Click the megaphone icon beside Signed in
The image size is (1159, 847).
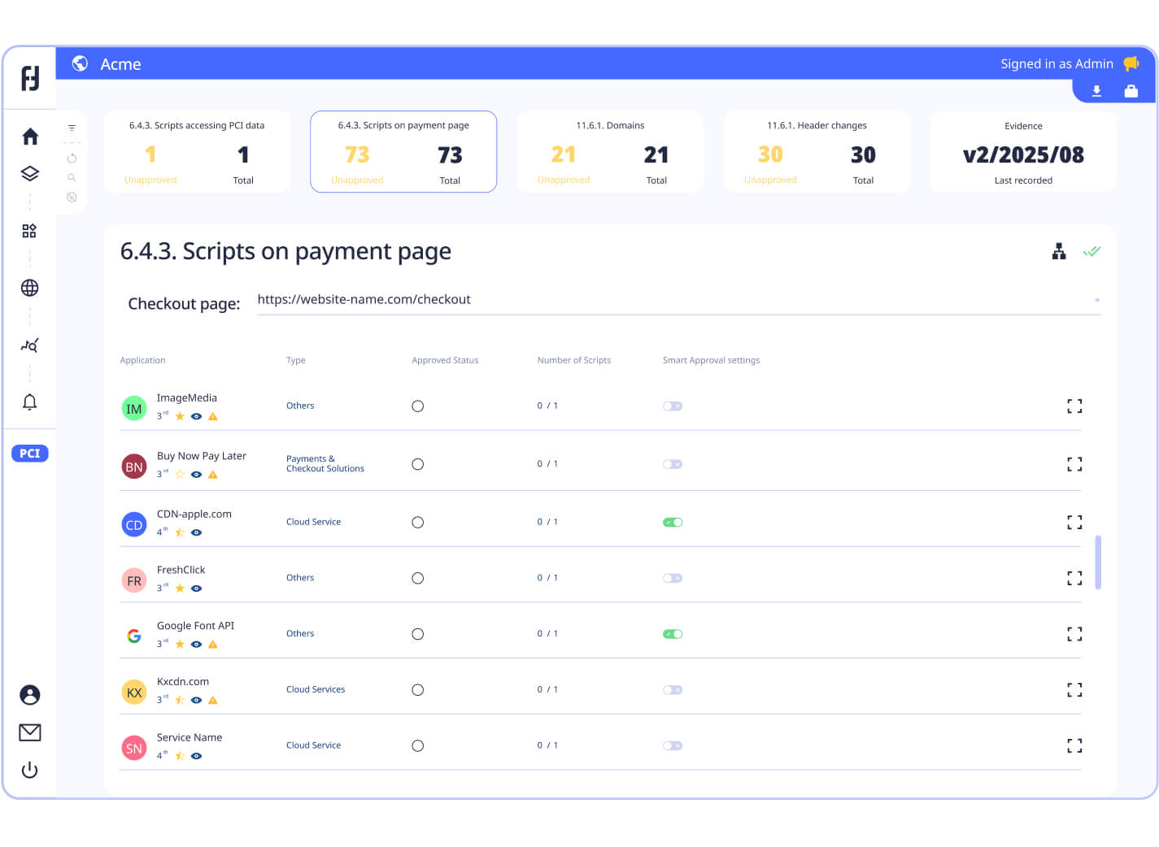1131,63
